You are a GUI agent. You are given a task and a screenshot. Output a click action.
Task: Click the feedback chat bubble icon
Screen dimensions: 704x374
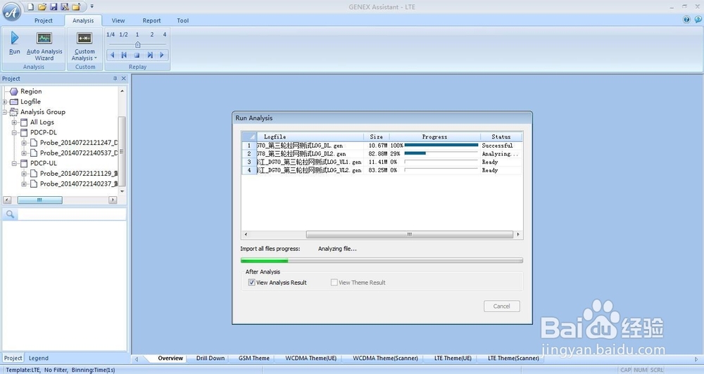click(698, 20)
